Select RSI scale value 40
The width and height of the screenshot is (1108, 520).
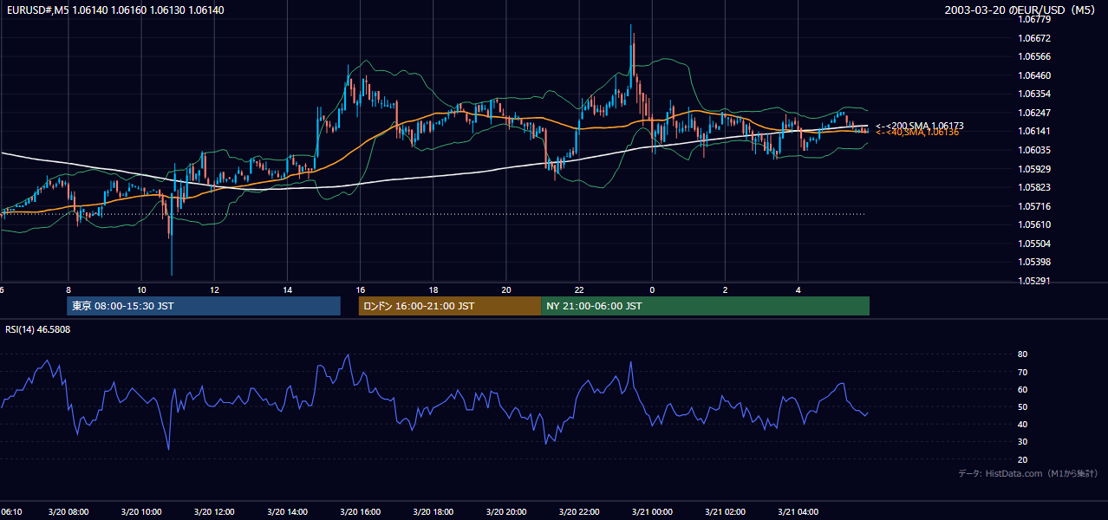(1022, 424)
